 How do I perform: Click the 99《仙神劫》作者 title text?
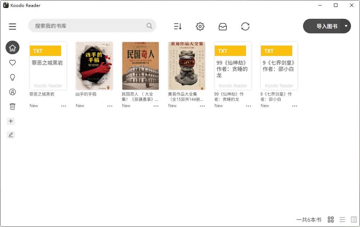click(x=229, y=97)
